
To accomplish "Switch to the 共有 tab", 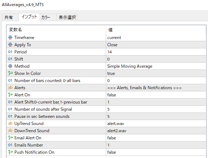I will click(x=10, y=17).
